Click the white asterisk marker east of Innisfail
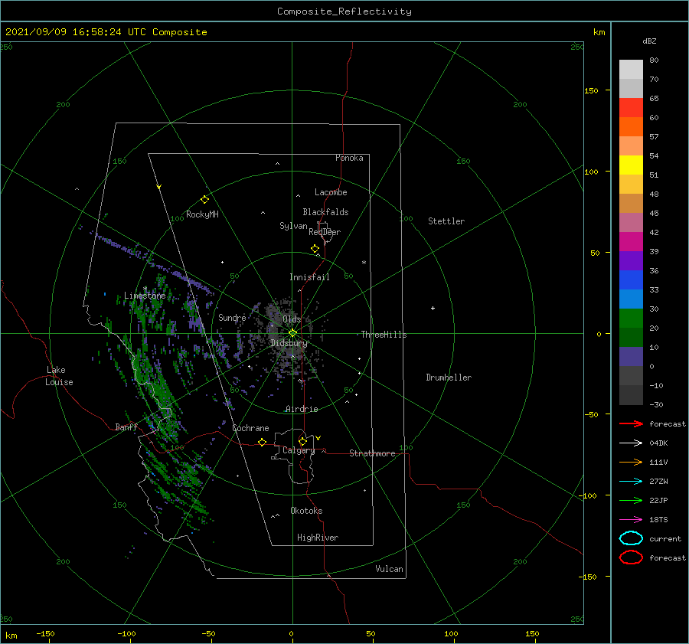This screenshot has height=644, width=689. (x=364, y=263)
